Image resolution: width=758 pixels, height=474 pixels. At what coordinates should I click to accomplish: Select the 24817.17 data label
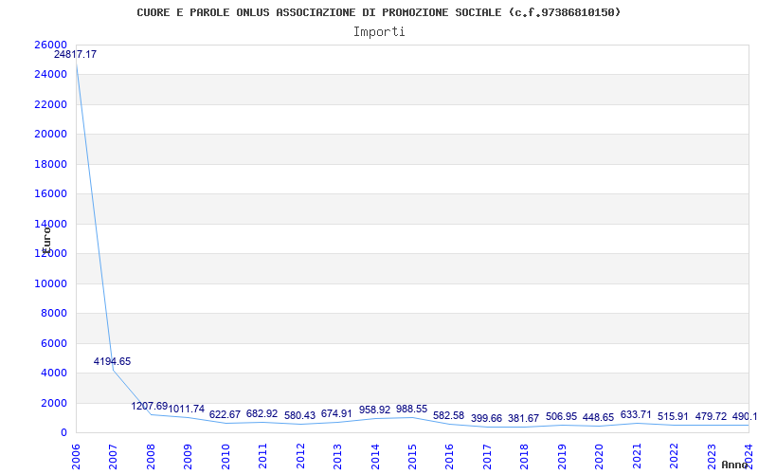(76, 54)
